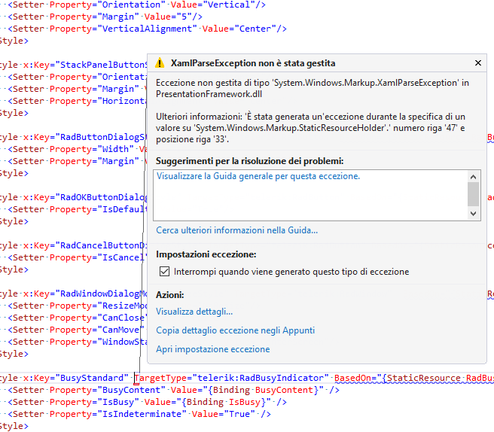This screenshot has width=494, height=432.
Task: Open 'Visualizzare la Guida generale' link
Action: 258,176
